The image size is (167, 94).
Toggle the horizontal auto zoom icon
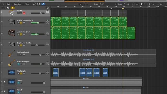(x=145, y=4)
